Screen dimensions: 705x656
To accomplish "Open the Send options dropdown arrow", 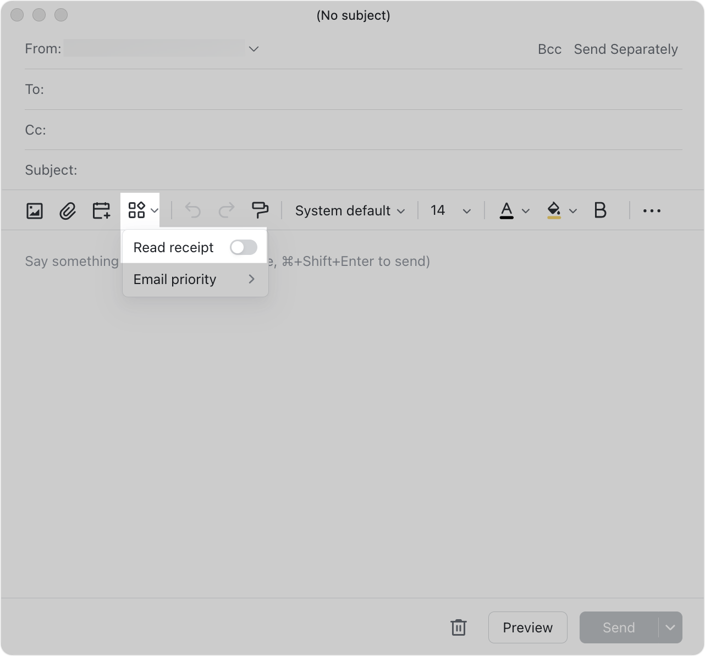I will coord(670,627).
